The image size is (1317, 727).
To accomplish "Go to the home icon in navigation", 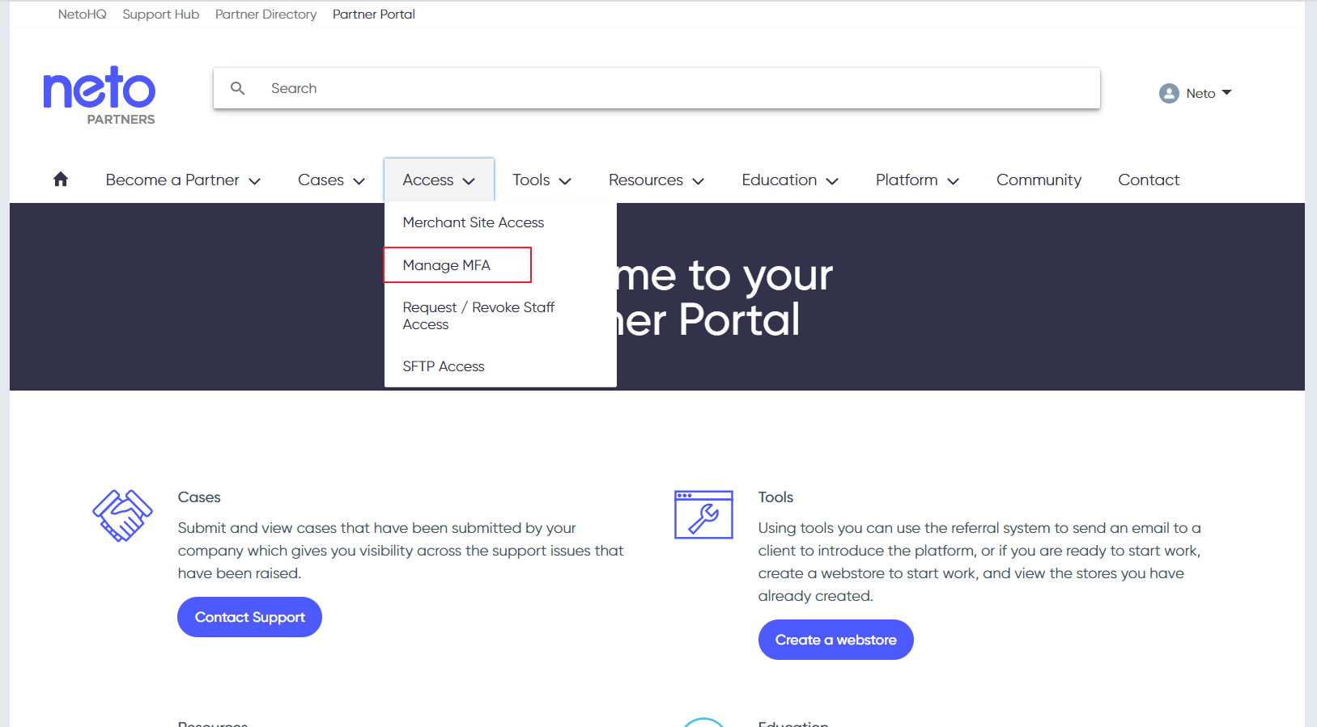I will click(61, 180).
